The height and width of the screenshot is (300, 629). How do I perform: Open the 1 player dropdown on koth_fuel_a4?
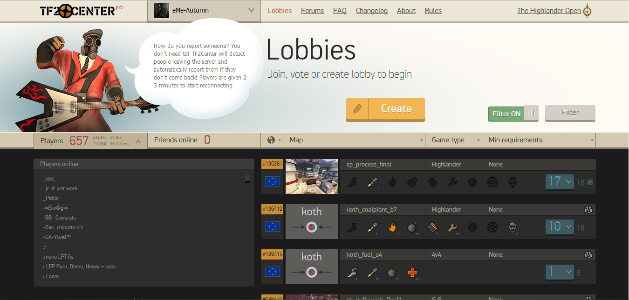click(x=560, y=272)
